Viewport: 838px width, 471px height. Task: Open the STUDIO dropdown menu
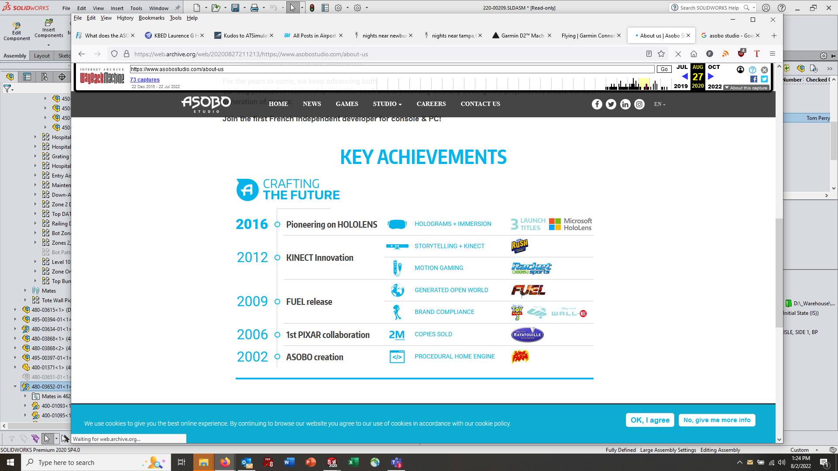(x=387, y=104)
